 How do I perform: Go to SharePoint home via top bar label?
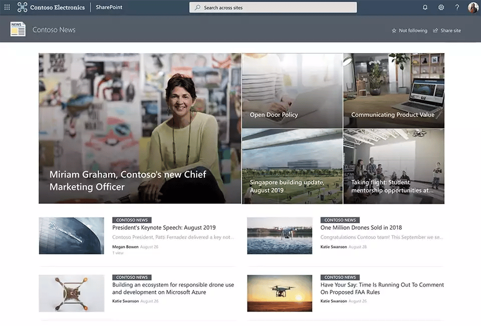pos(108,7)
